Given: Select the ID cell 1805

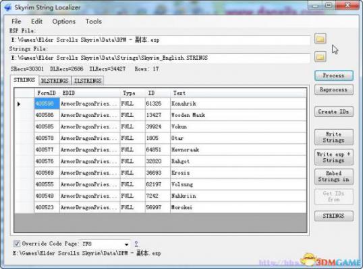Looking at the screenshot, I should pos(158,138).
